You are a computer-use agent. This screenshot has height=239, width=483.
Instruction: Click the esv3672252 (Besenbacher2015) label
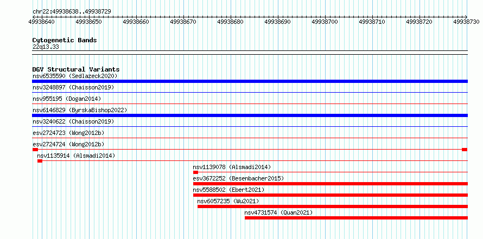click(238, 178)
